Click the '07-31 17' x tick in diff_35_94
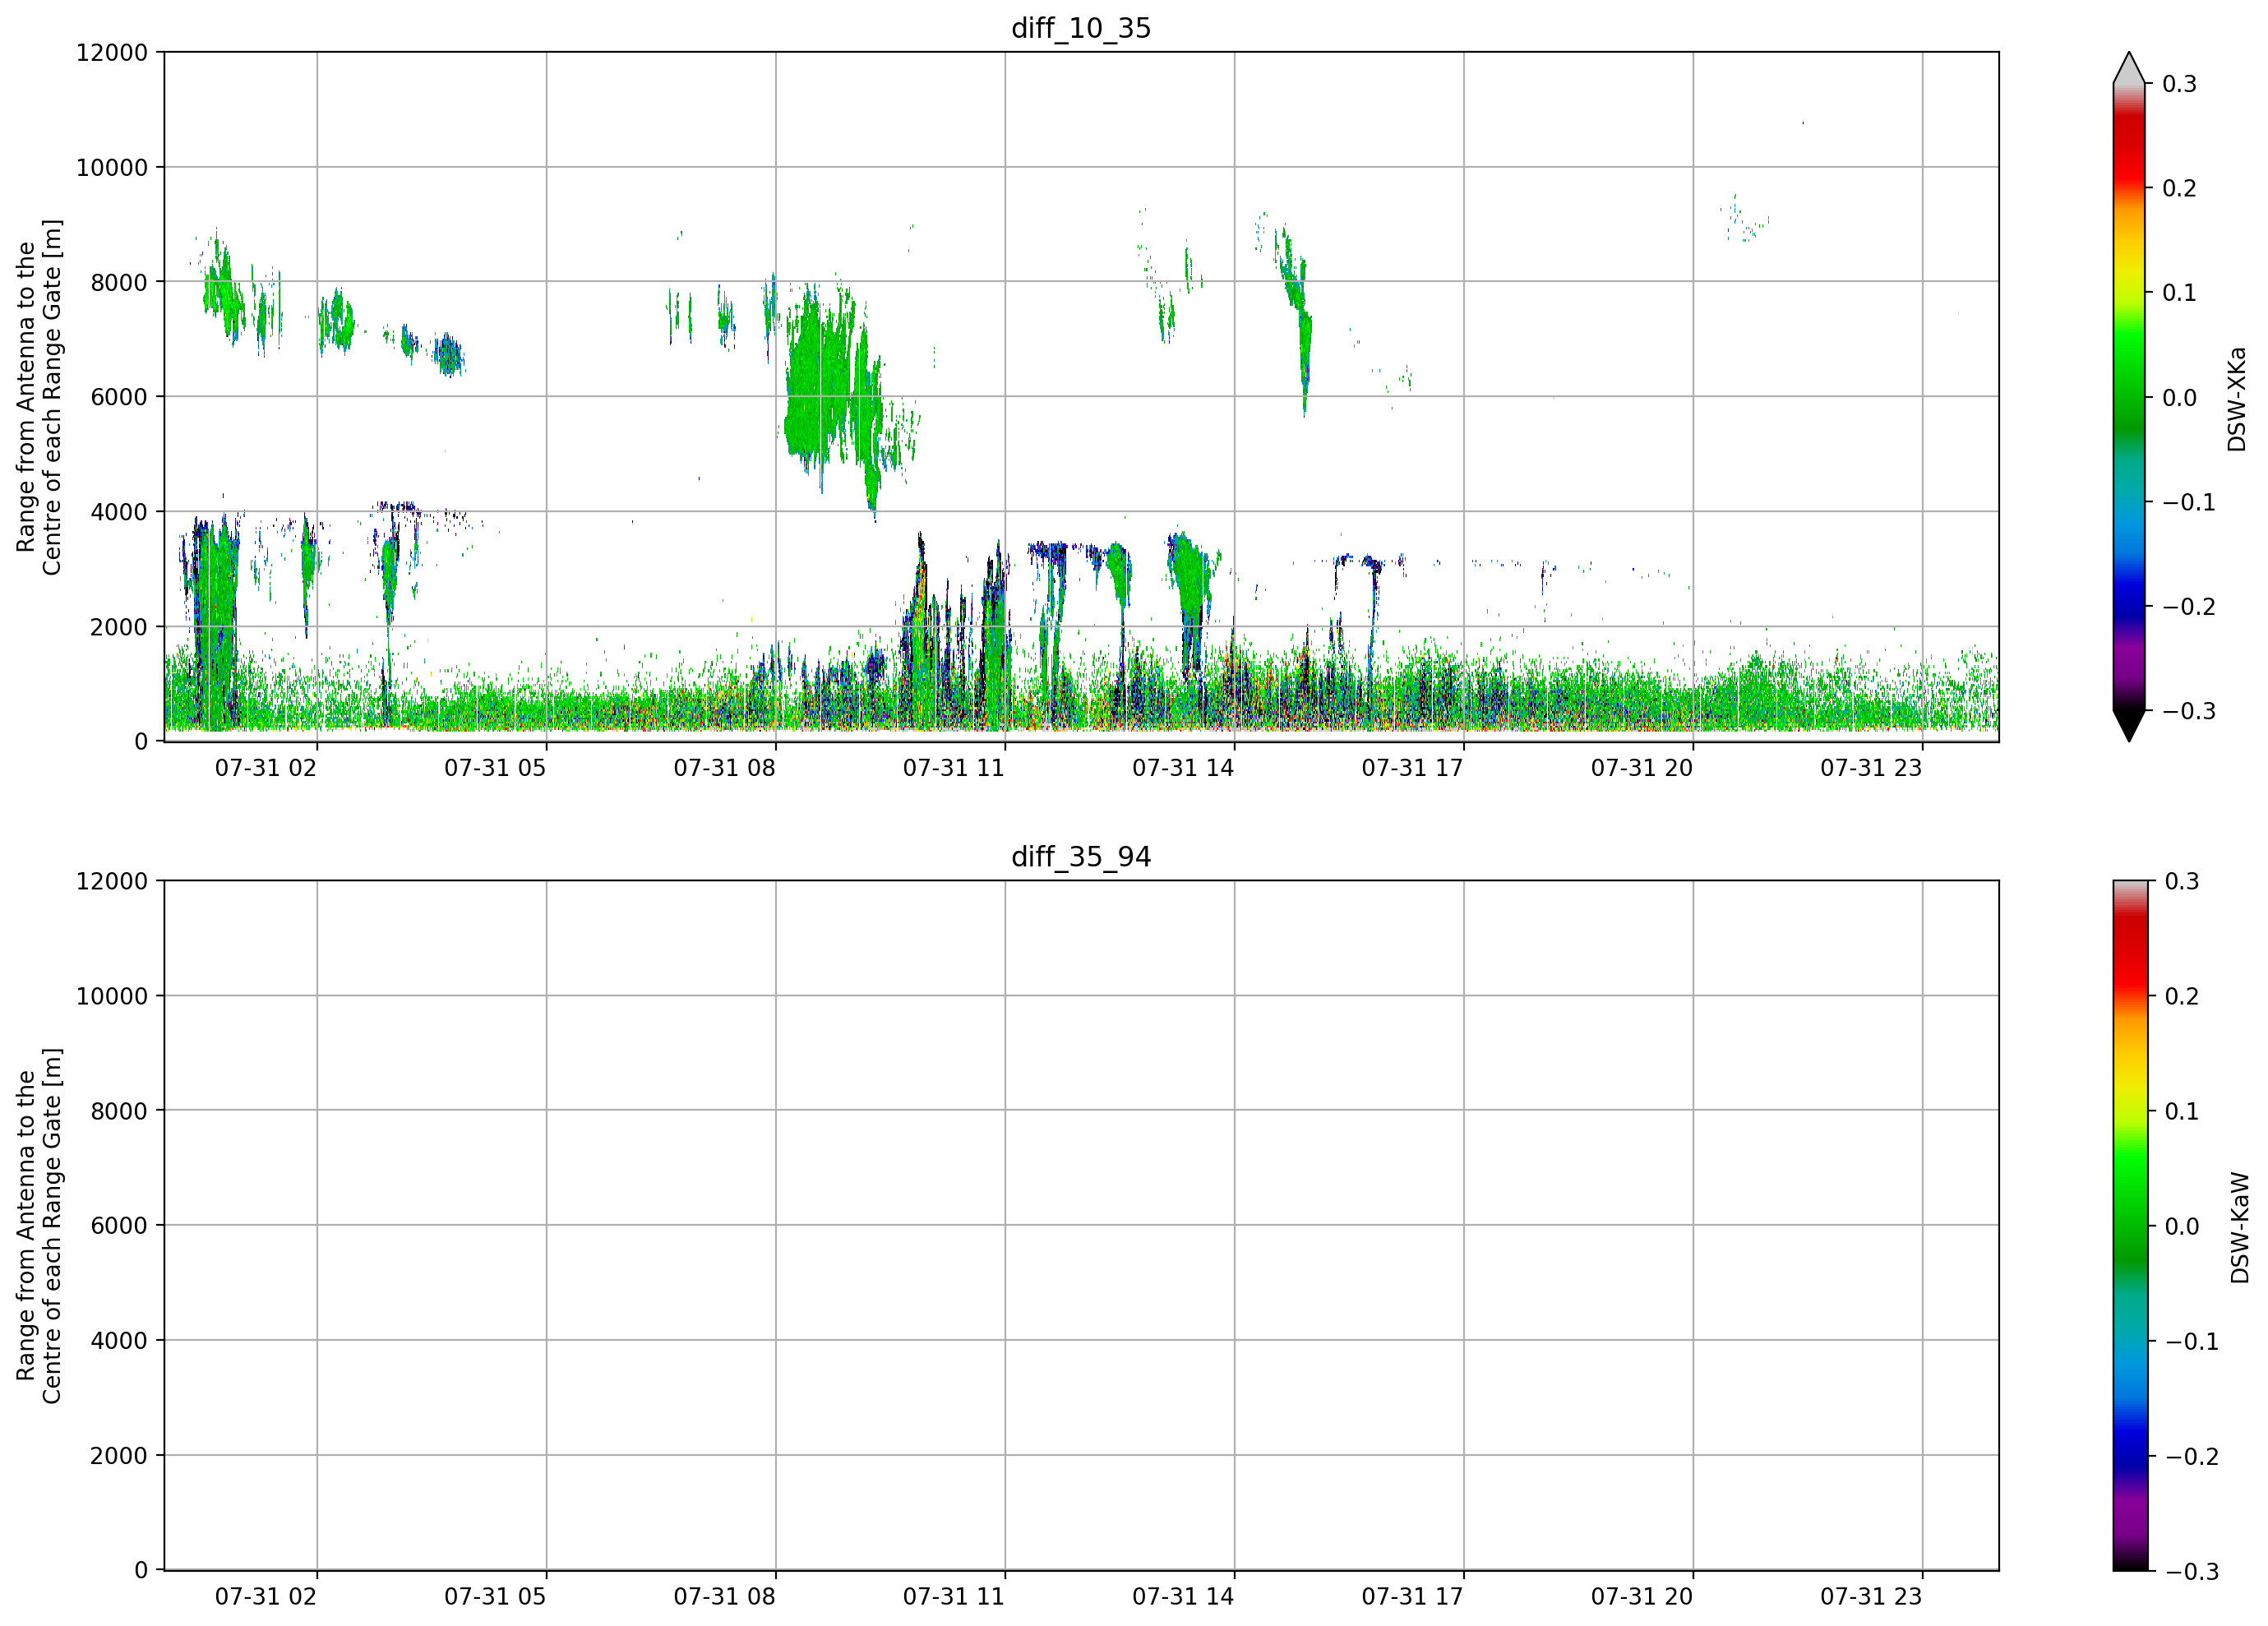This screenshot has height=1626, width=2268. click(x=1412, y=1597)
